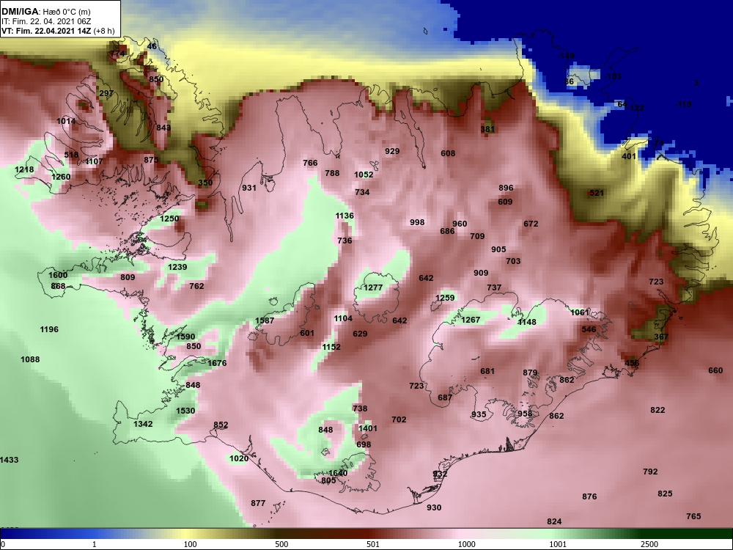Select the map value 765

coord(693,516)
